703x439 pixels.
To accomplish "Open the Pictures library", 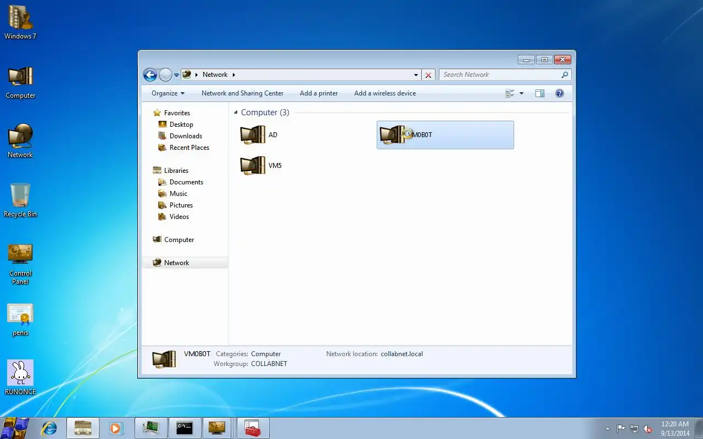I will coord(181,205).
